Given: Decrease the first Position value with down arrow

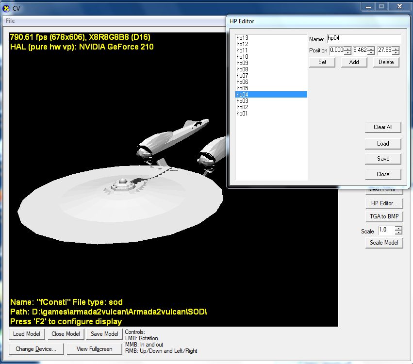Looking at the screenshot, I should 348,52.
